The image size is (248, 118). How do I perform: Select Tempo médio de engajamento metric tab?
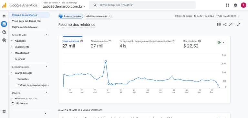pyautogui.click(x=147, y=44)
